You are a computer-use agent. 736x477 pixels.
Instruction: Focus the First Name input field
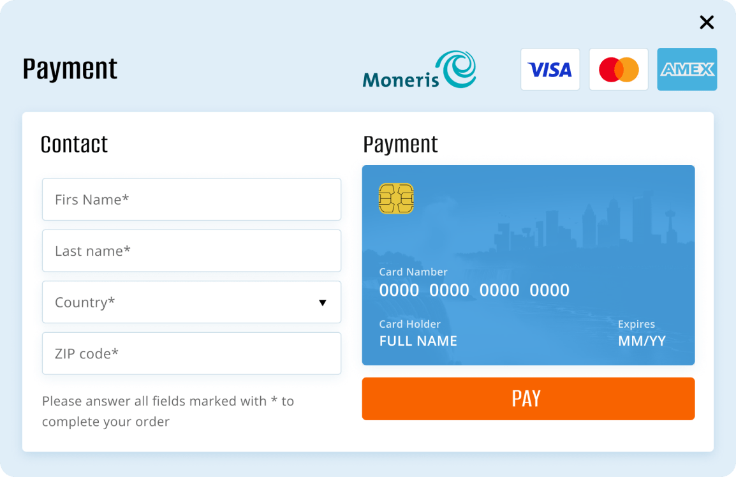click(x=191, y=200)
